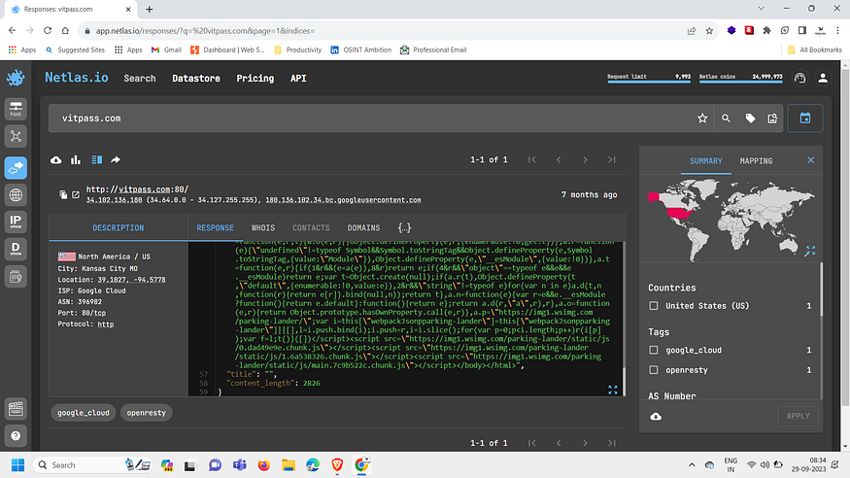The width and height of the screenshot is (850, 478).
Task: Toggle the results view layout icon
Action: pos(96,160)
